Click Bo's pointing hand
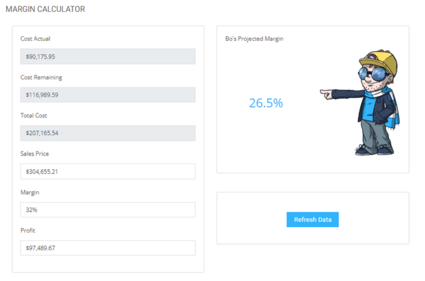 [327, 94]
